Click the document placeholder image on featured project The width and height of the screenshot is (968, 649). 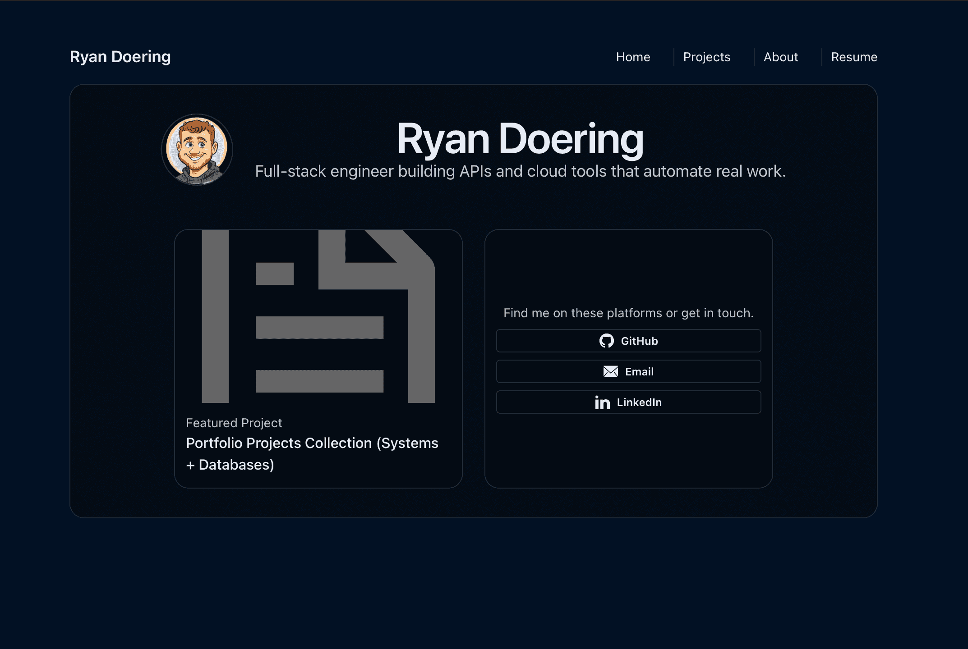point(318,315)
